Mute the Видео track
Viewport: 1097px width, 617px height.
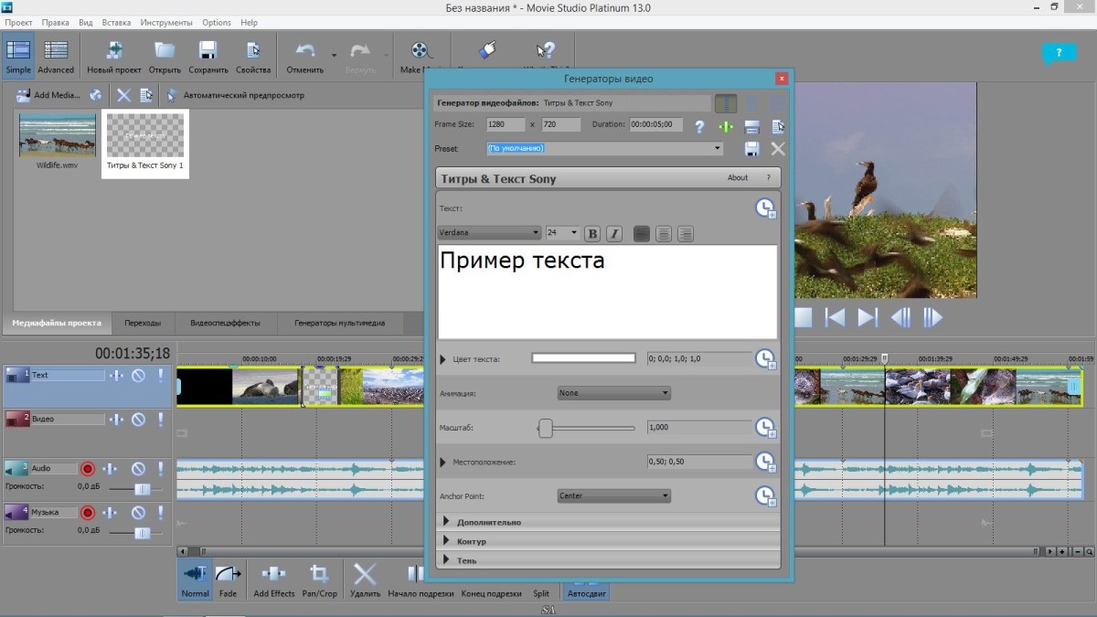[138, 420]
